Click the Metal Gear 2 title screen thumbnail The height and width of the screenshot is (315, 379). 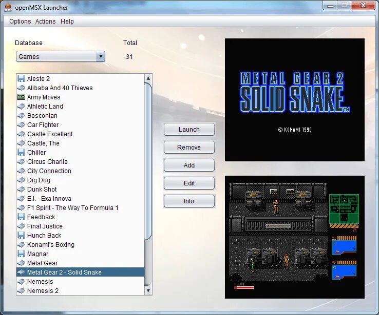(x=295, y=100)
